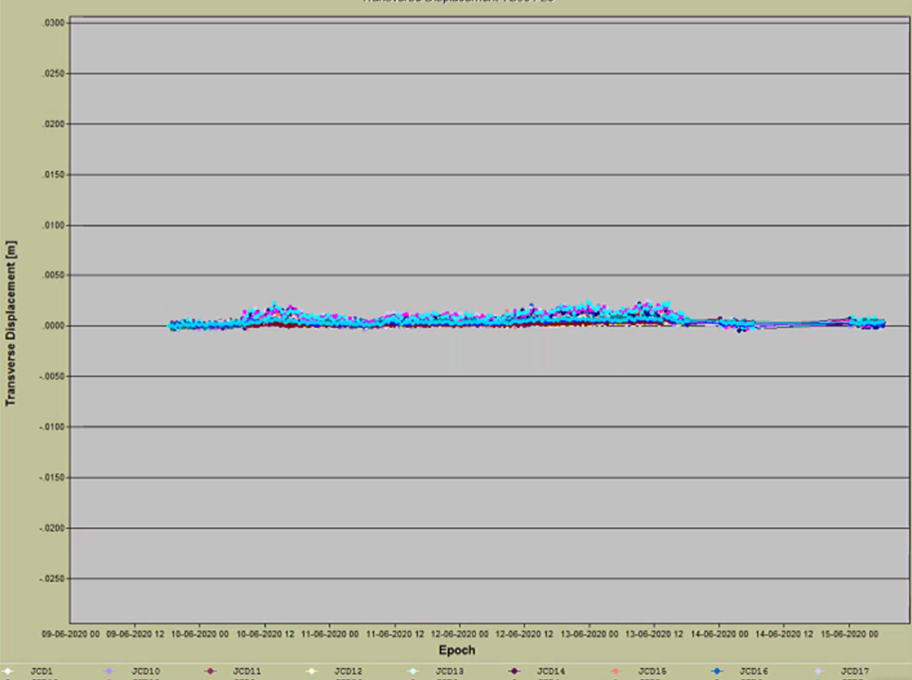
Task: Click the 11-06-2020 12 x-axis label
Action: pos(395,634)
